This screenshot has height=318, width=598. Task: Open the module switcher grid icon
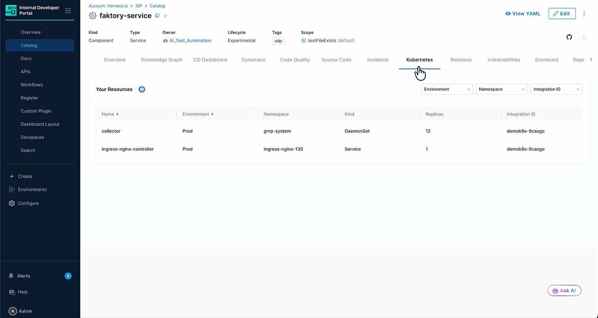point(68,10)
